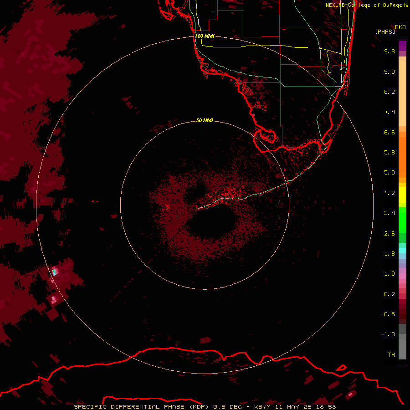Click the -0.5 value on color scale
Screen dimensions: 410x410
pos(388,314)
